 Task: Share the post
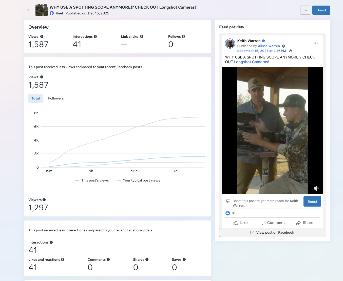pos(305,223)
